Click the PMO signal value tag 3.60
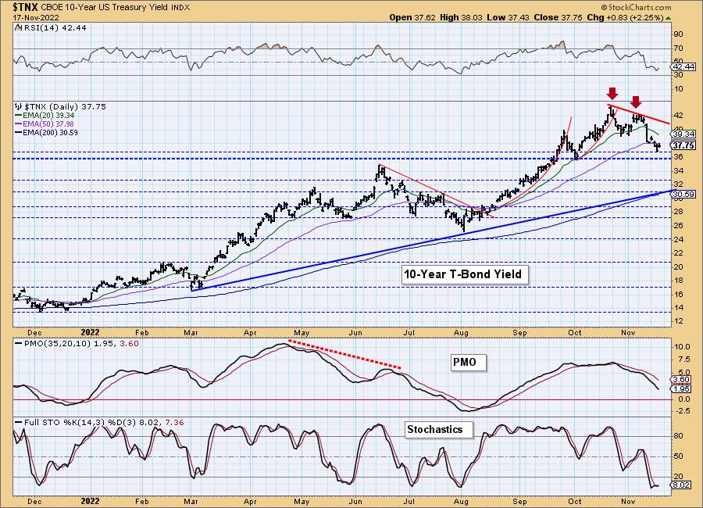The image size is (703, 508). click(681, 379)
